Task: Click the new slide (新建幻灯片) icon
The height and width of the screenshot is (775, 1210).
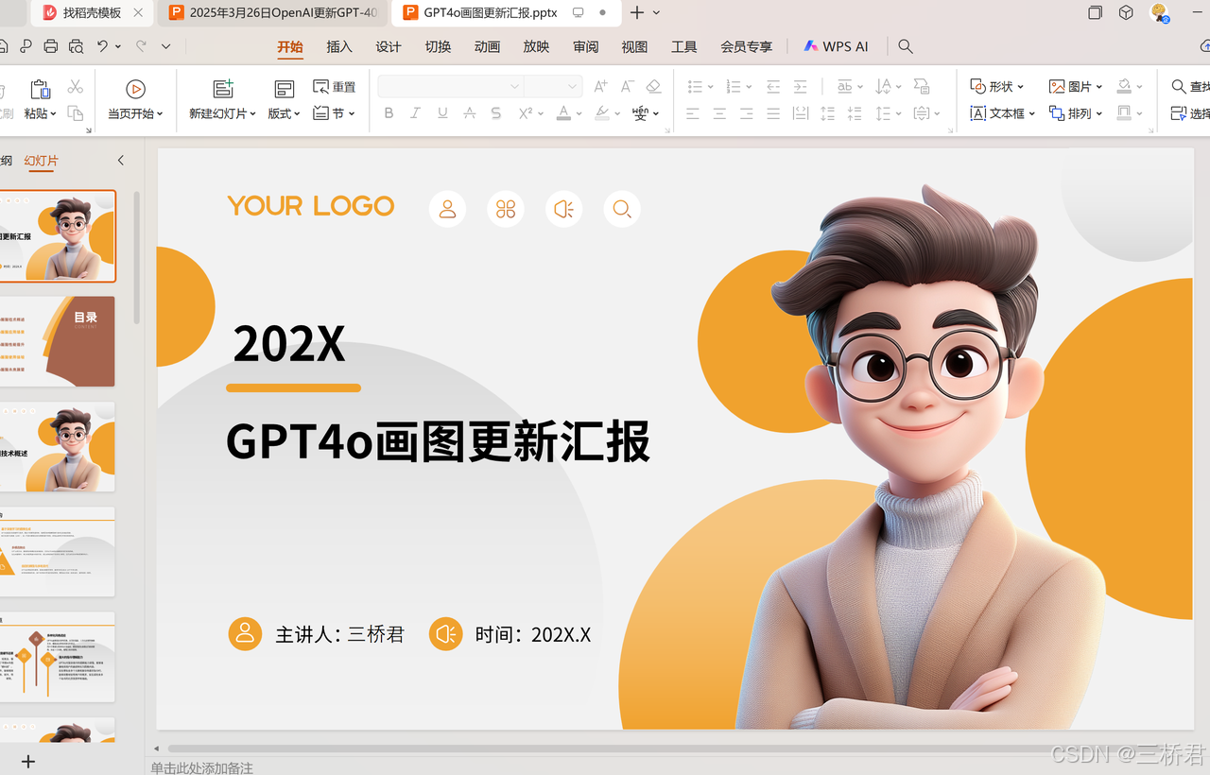Action: coord(223,89)
